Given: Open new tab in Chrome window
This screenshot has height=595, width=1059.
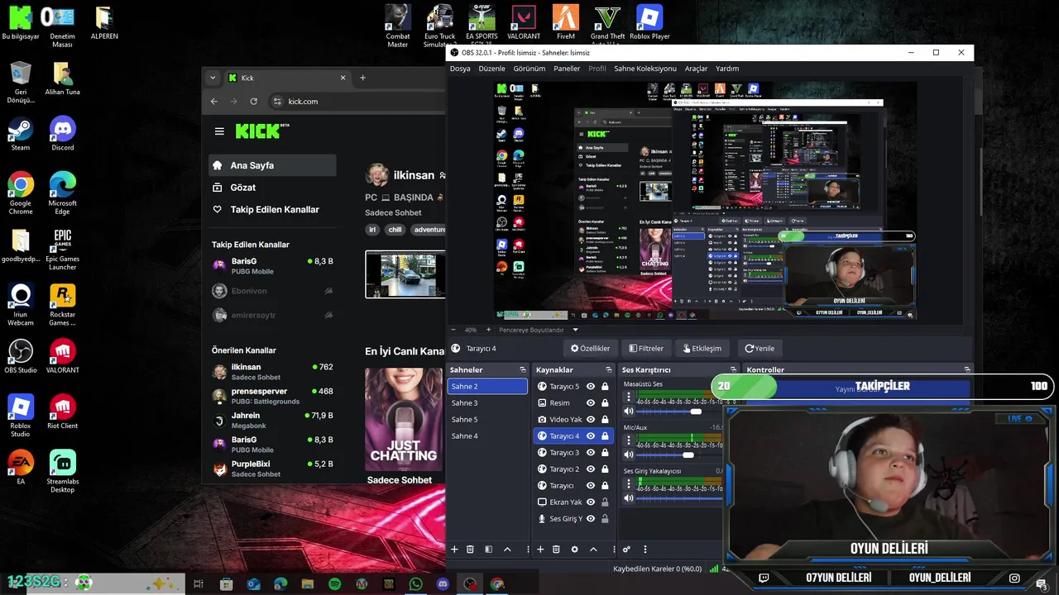Looking at the screenshot, I should pos(362,78).
